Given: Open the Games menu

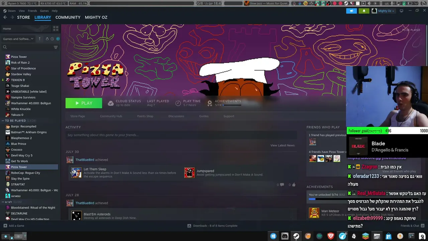Looking at the screenshot, I should [x=44, y=11].
